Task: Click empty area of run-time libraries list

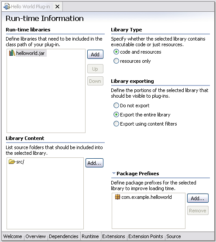Action: pyautogui.click(x=46, y=95)
